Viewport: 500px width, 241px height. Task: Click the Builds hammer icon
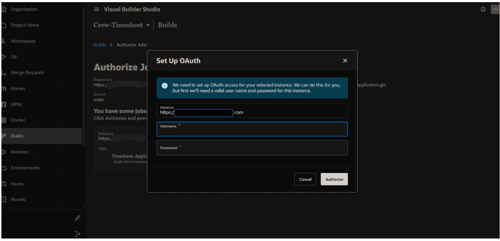(x=4, y=136)
